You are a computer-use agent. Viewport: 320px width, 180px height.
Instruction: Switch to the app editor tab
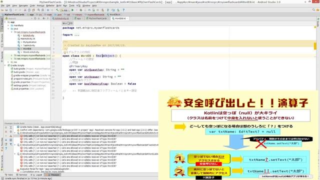click(x=78, y=18)
